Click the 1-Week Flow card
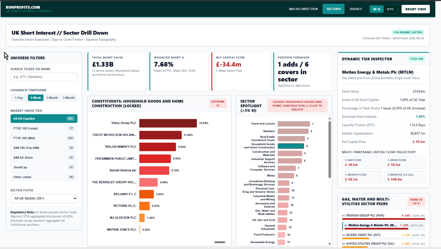Screen dimensions: 441x249 tap(405, 162)
